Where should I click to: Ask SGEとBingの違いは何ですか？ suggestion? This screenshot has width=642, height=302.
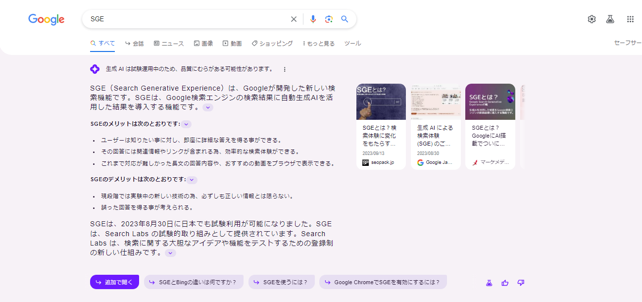(194, 282)
